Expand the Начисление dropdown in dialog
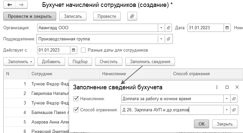This screenshot has height=133, width=243. 227,99
